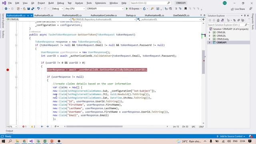
Task: Click the Feedback icon at top right
Action: pos(251,9)
